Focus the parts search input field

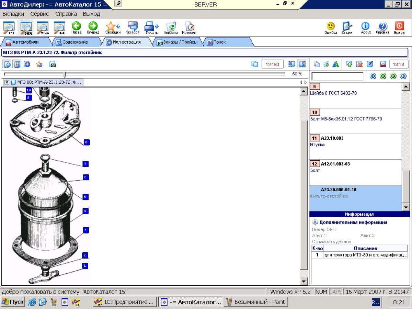[337, 76]
